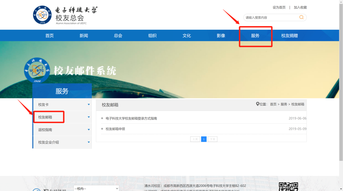Click 服务 in the breadcrumb
Image resolution: width=343 pixels, height=191 pixels.
coord(284,104)
